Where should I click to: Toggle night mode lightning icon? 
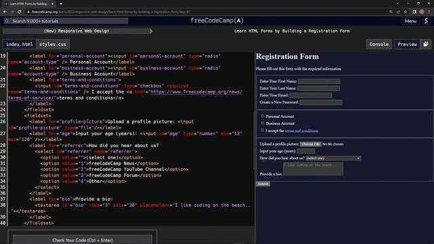426,21
